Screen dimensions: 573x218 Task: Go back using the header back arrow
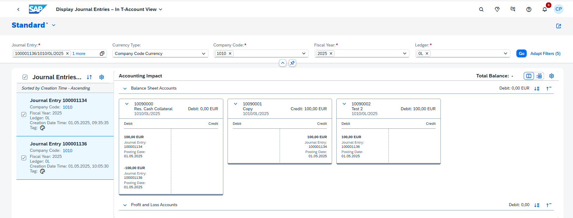19,9
